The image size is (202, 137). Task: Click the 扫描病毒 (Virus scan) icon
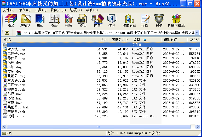(129, 21)
